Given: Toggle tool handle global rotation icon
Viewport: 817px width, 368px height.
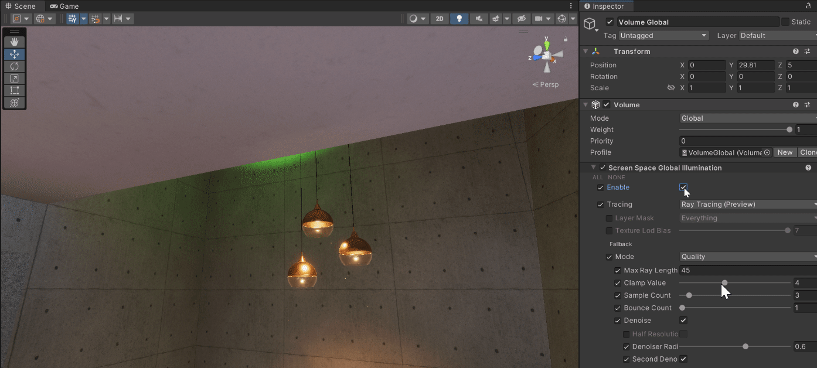Looking at the screenshot, I should tap(40, 19).
